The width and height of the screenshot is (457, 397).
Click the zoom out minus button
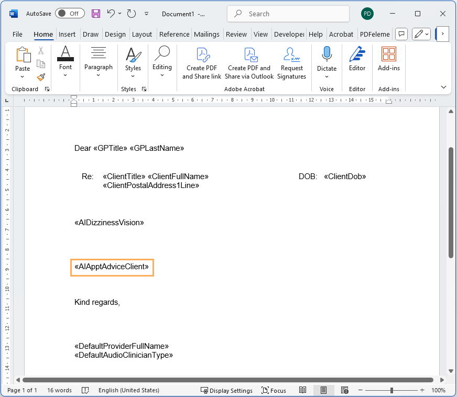pos(360,390)
